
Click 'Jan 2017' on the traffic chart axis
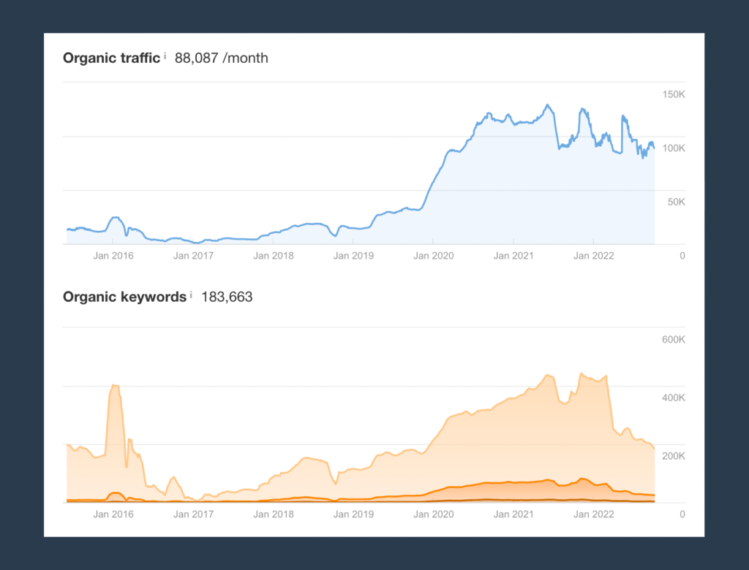tap(193, 256)
